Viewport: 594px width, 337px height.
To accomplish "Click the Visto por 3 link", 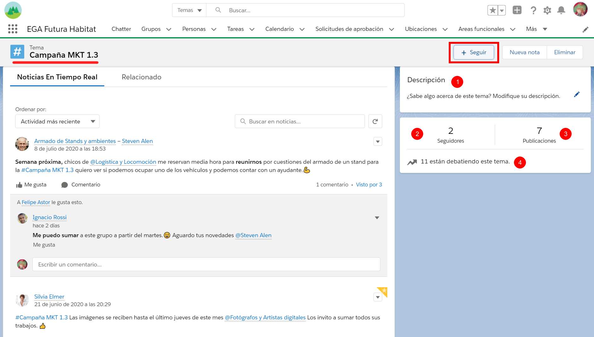I will click(369, 185).
